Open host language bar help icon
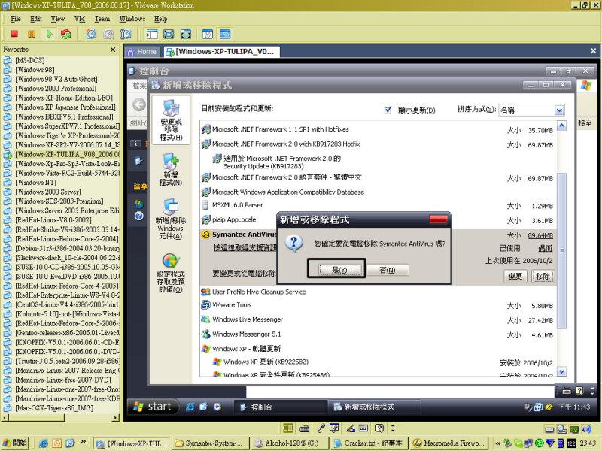This screenshot has height=451, width=602. (379, 428)
